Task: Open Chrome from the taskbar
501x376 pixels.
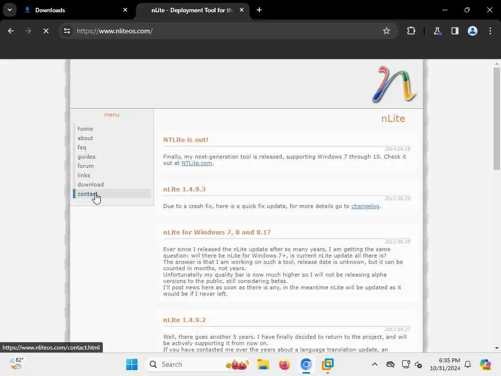Action: pos(306,364)
